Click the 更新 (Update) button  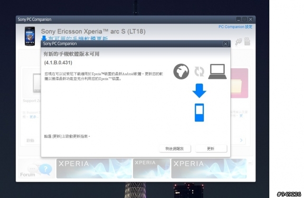[x=211, y=149]
